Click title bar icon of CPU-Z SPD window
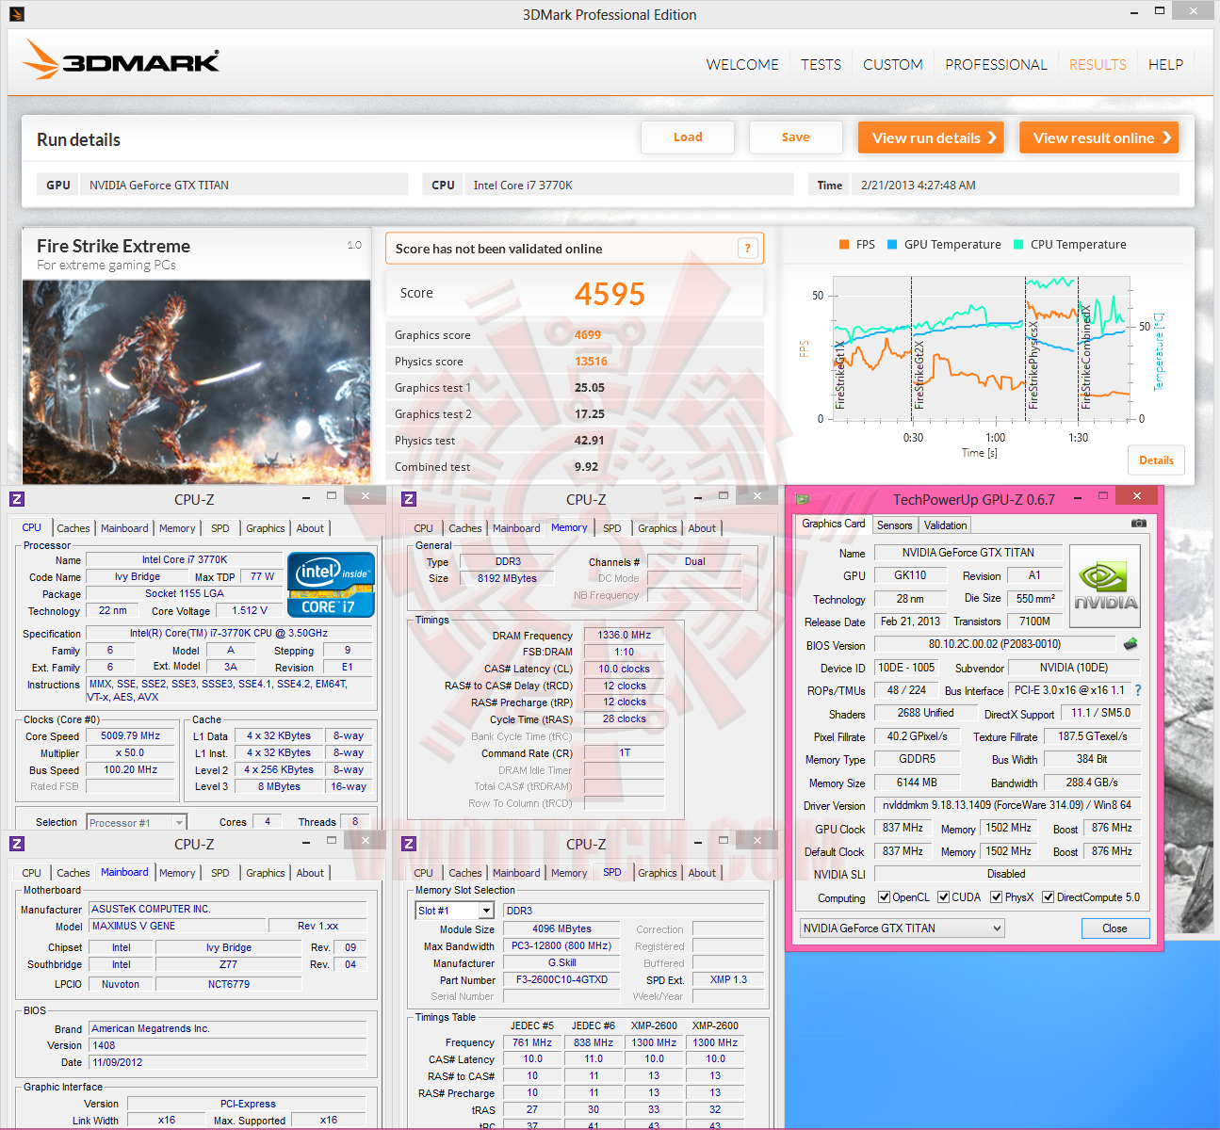This screenshot has width=1220, height=1130. click(x=409, y=844)
